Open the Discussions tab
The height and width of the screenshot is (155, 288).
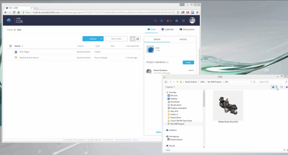pos(187,29)
